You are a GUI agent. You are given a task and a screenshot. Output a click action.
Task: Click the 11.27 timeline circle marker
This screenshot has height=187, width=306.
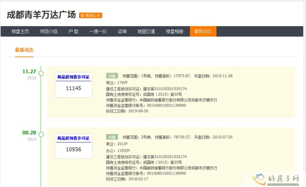41,73
